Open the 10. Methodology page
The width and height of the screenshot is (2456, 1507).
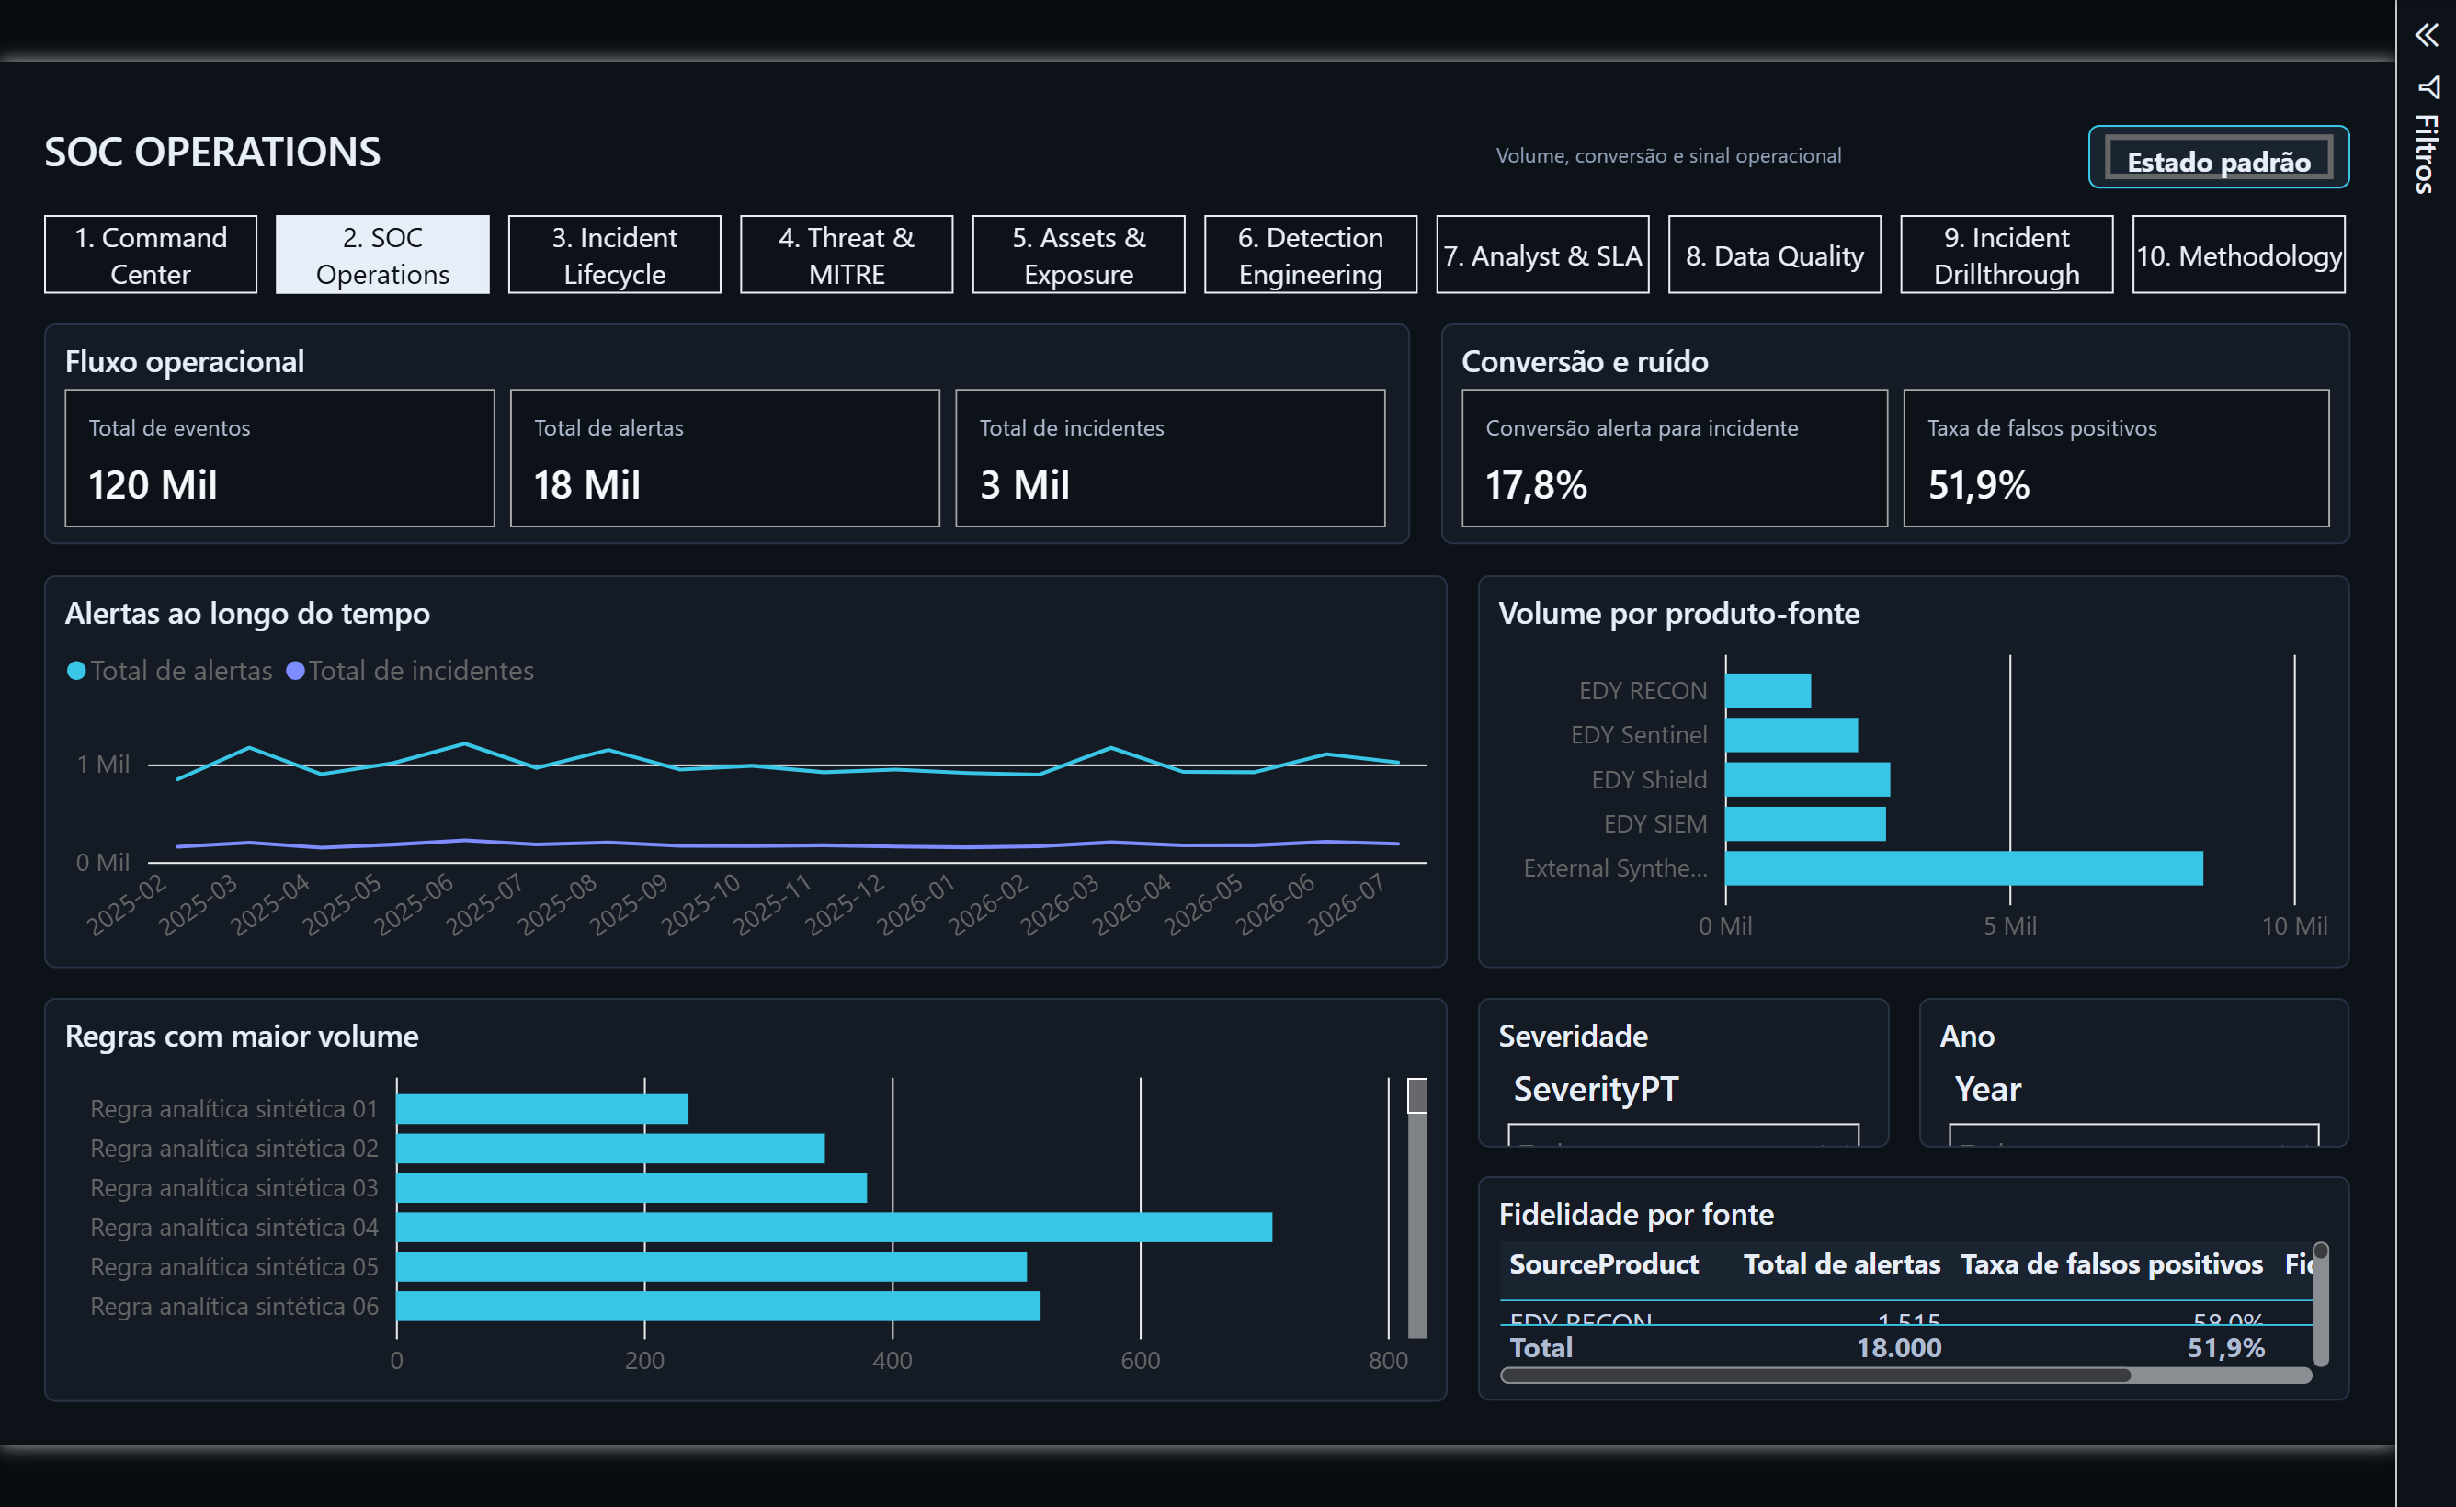point(2239,255)
